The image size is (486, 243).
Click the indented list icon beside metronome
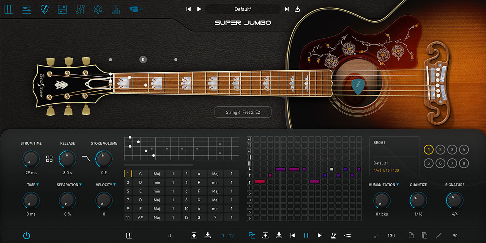(347, 235)
